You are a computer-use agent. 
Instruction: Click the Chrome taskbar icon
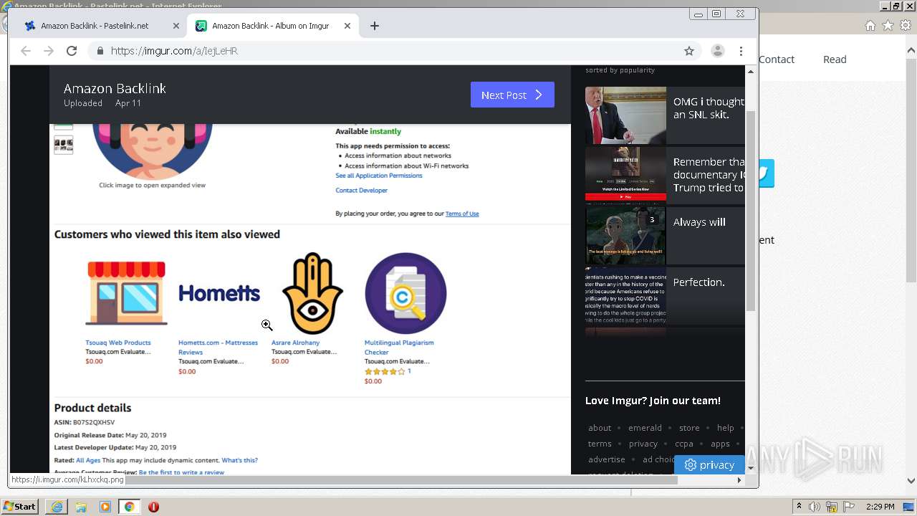pos(130,507)
